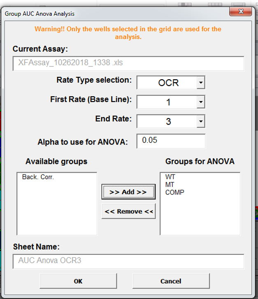Click the Current Assay file name field
The image size is (258, 299).
[128, 63]
